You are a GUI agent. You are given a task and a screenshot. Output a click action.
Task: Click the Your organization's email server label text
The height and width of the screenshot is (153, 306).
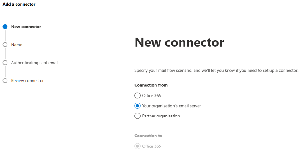point(171,106)
